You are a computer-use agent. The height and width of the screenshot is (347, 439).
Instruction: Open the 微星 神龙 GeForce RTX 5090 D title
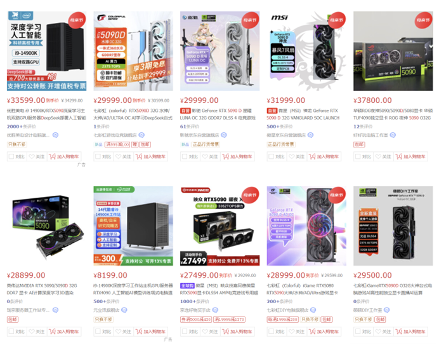click(303, 114)
